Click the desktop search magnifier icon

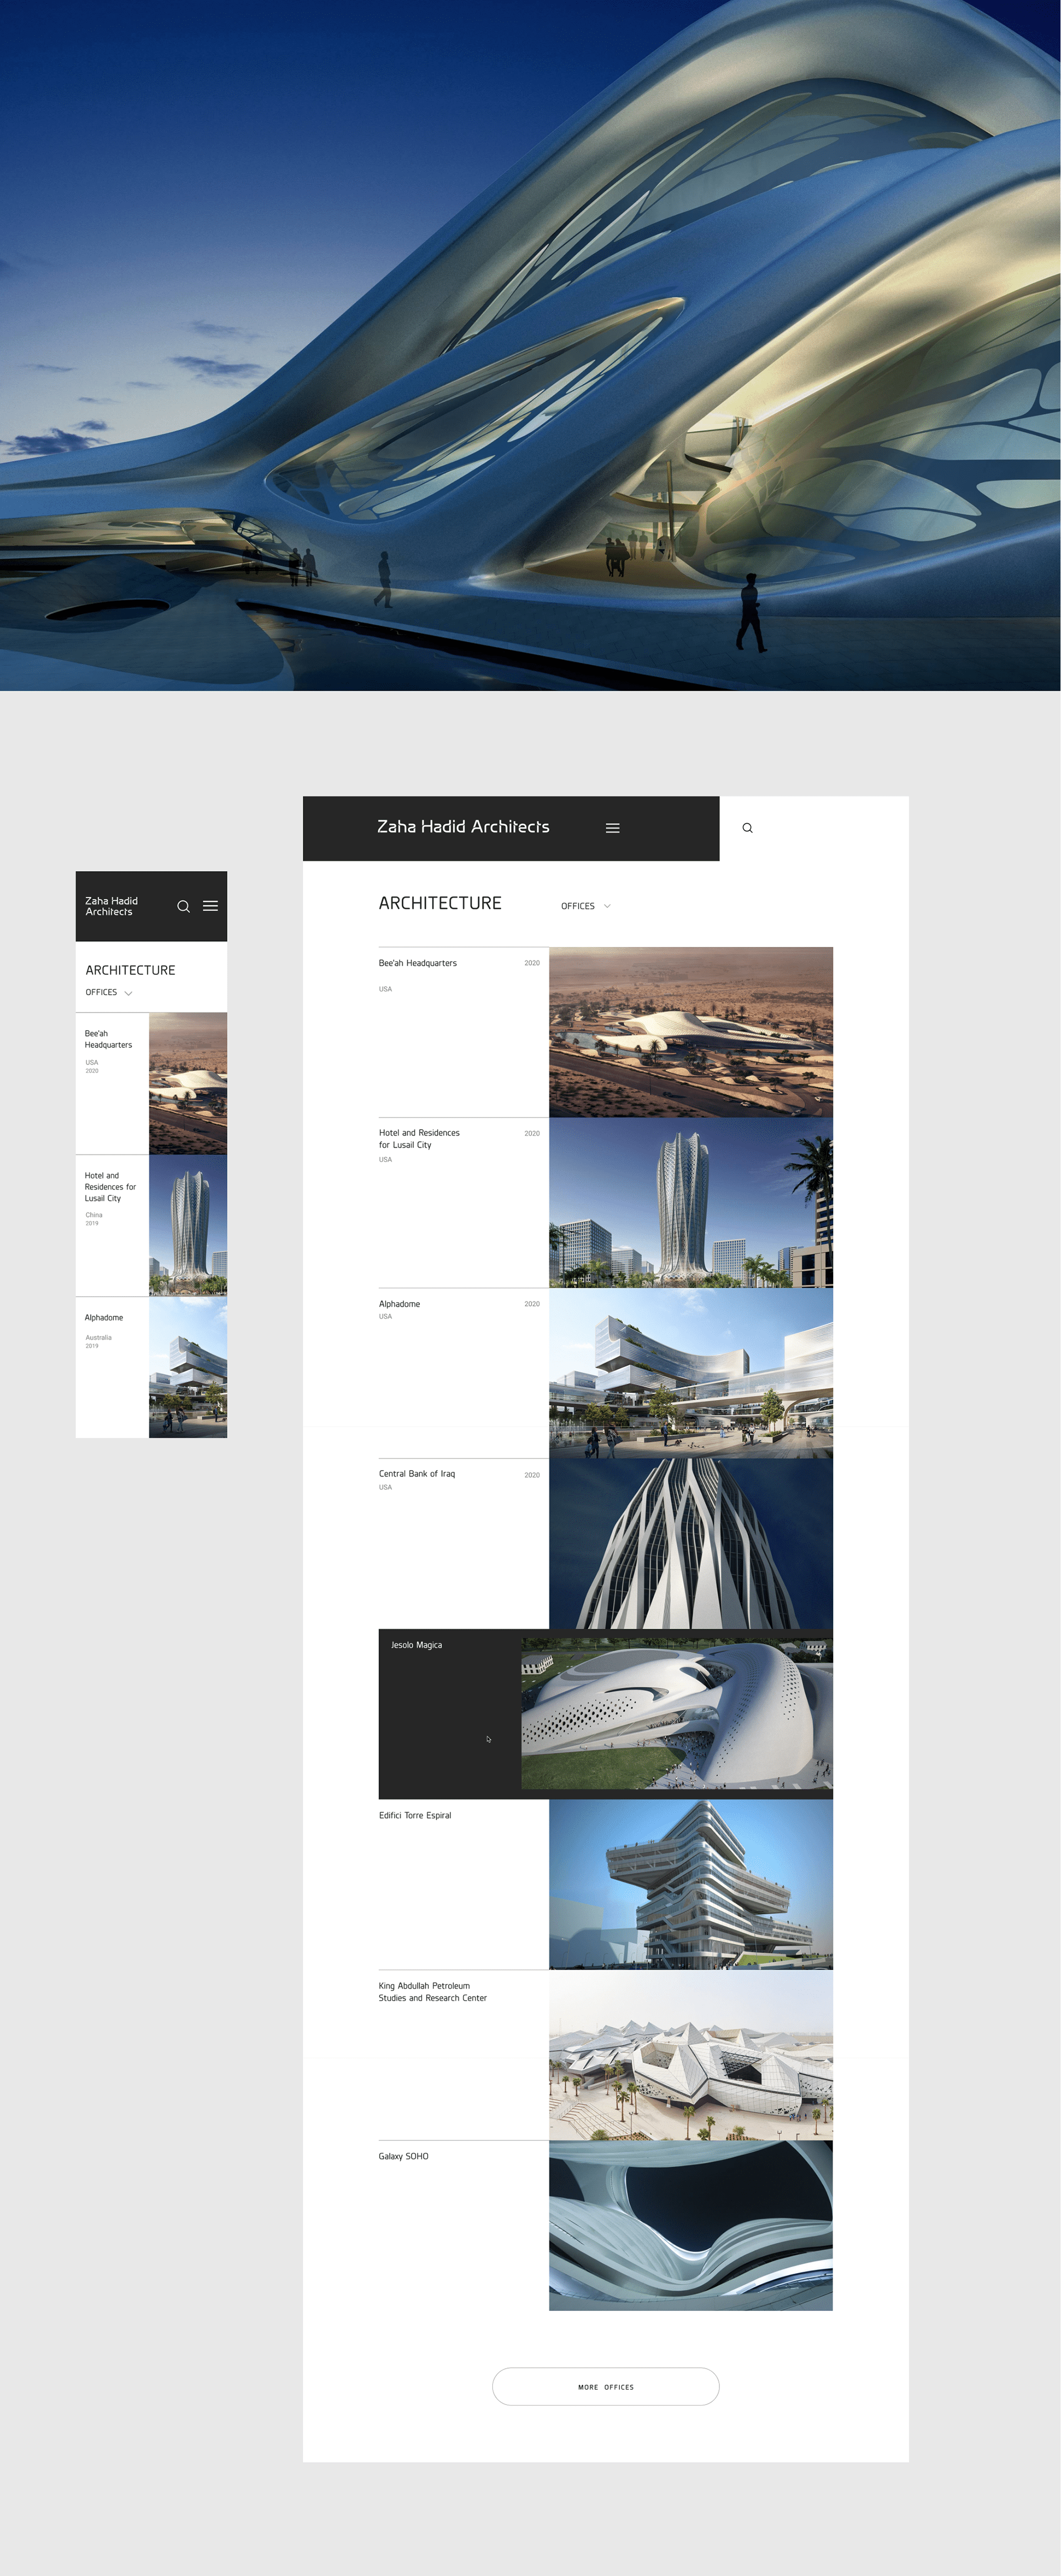(x=747, y=828)
